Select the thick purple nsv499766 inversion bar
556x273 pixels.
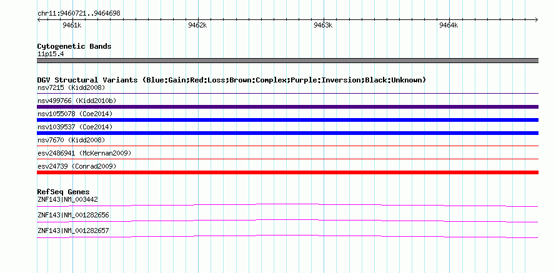(x=287, y=107)
